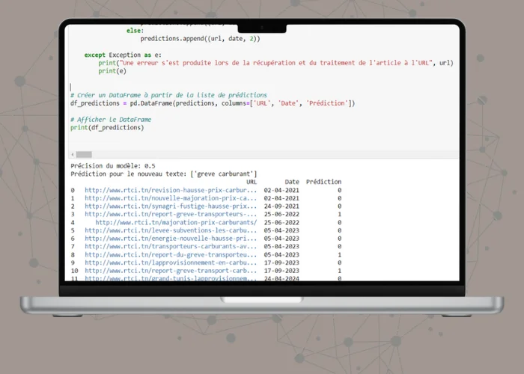Place cursor on print(df_predictions) line
Viewport: 524px width, 374px height.
(x=107, y=128)
